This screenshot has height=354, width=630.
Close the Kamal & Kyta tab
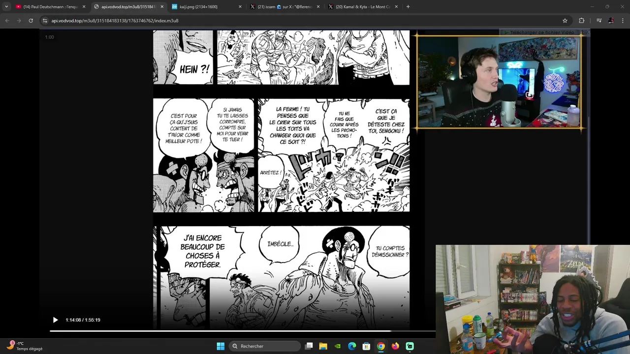(x=397, y=7)
